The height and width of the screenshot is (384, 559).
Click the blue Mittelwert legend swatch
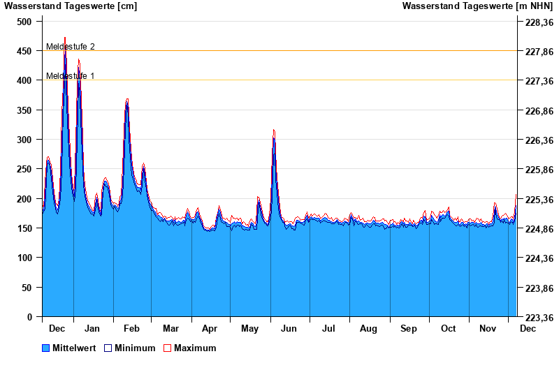point(46,348)
